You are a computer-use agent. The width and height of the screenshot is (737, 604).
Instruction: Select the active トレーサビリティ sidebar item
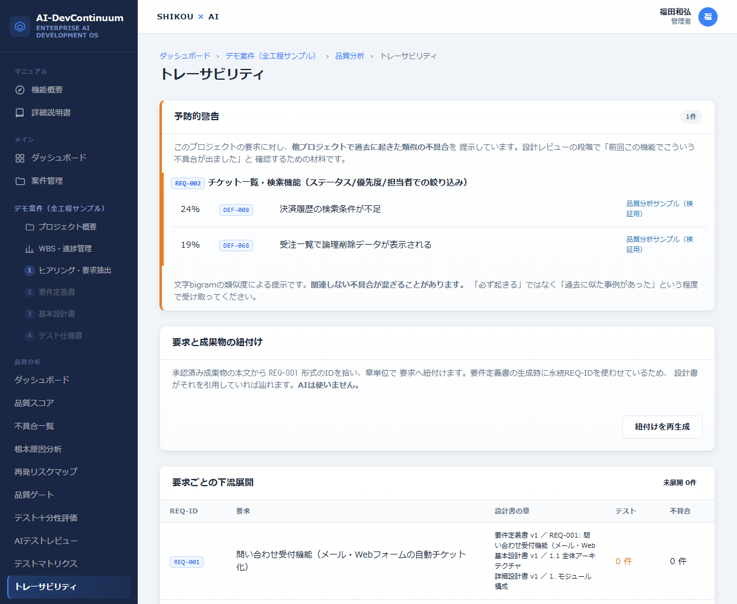(x=69, y=586)
